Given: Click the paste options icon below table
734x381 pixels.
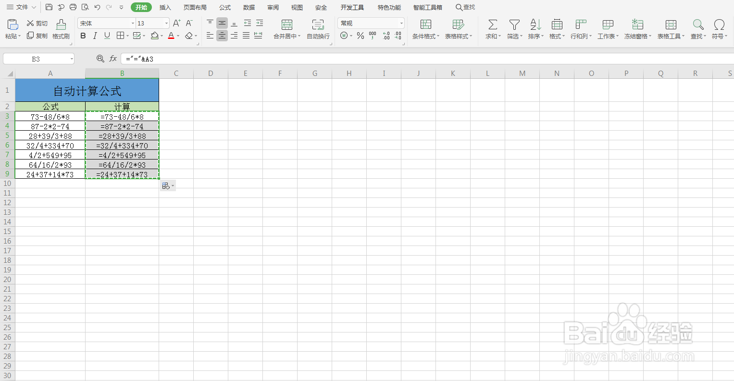Looking at the screenshot, I should 168,186.
